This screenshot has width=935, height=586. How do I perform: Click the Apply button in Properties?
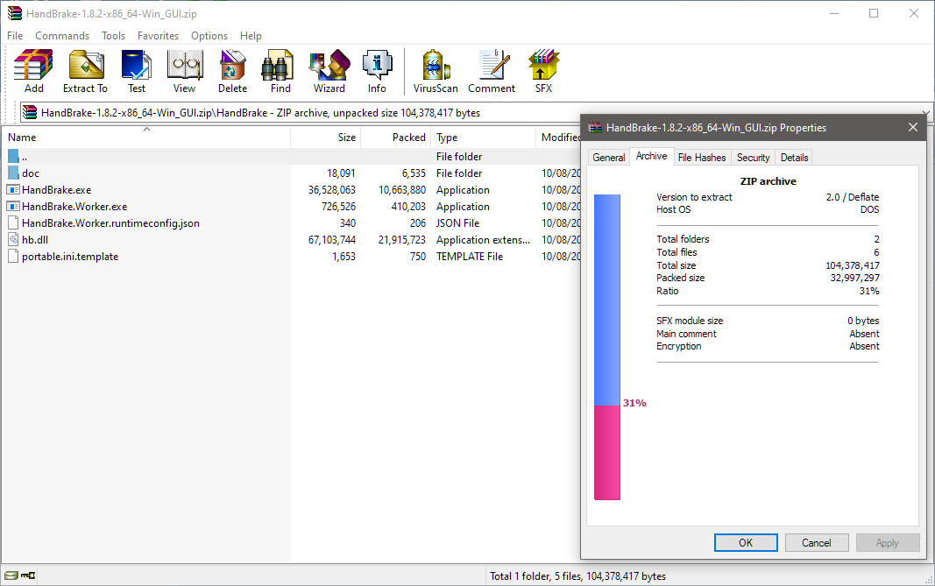pyautogui.click(x=888, y=542)
